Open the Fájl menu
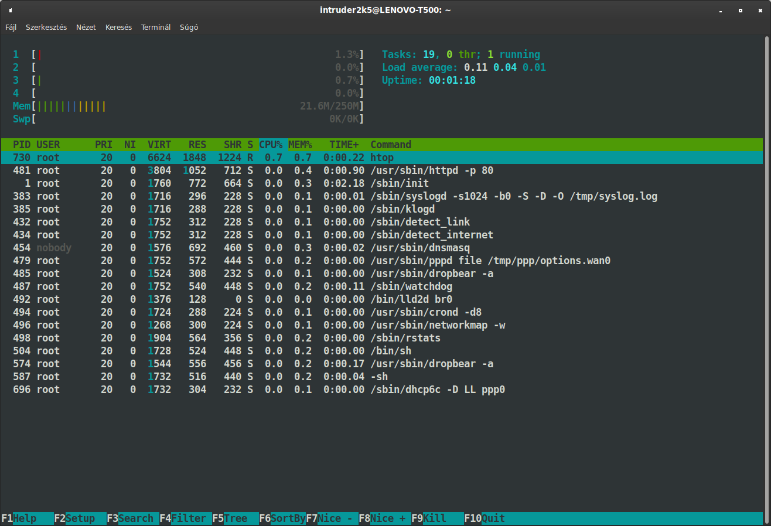Viewport: 771px width, 526px height. [11, 27]
